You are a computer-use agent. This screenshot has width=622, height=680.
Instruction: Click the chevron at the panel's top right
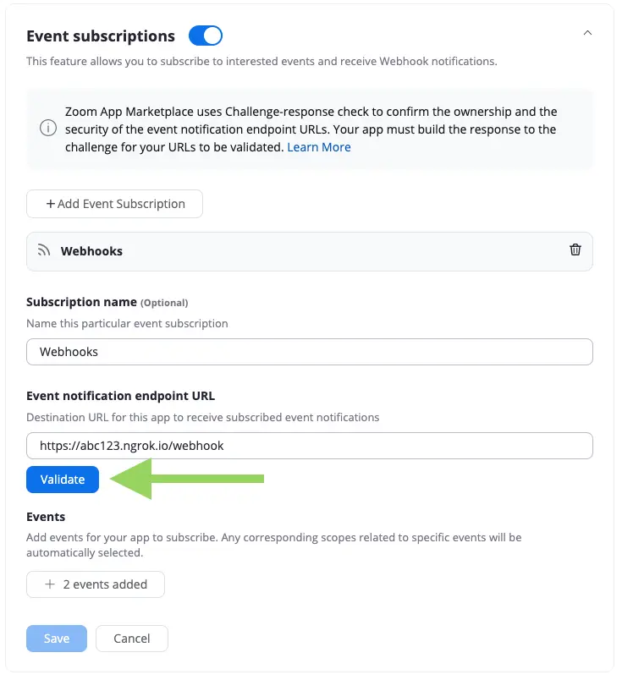click(589, 30)
